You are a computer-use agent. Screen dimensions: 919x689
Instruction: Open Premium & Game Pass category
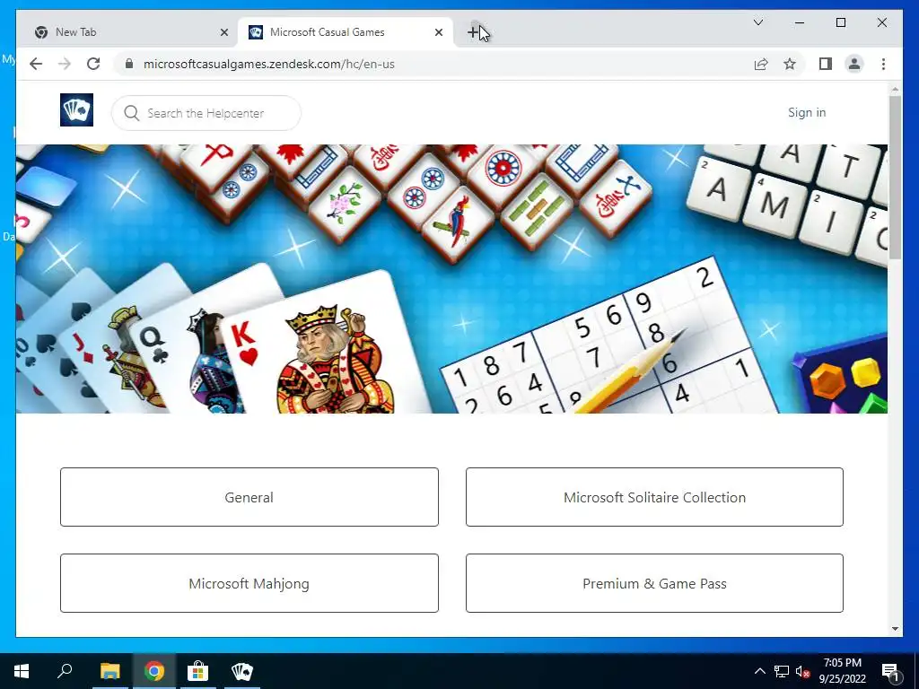654,583
